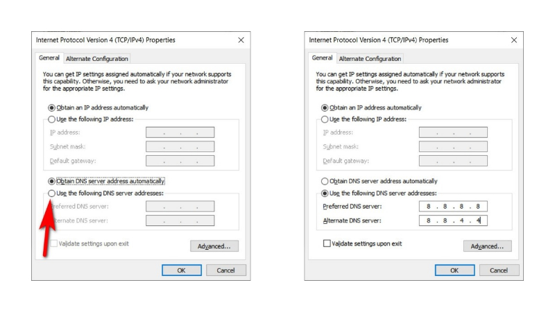The image size is (555, 312).
Task: Click Default gateway field in right dialog
Action: (453, 161)
